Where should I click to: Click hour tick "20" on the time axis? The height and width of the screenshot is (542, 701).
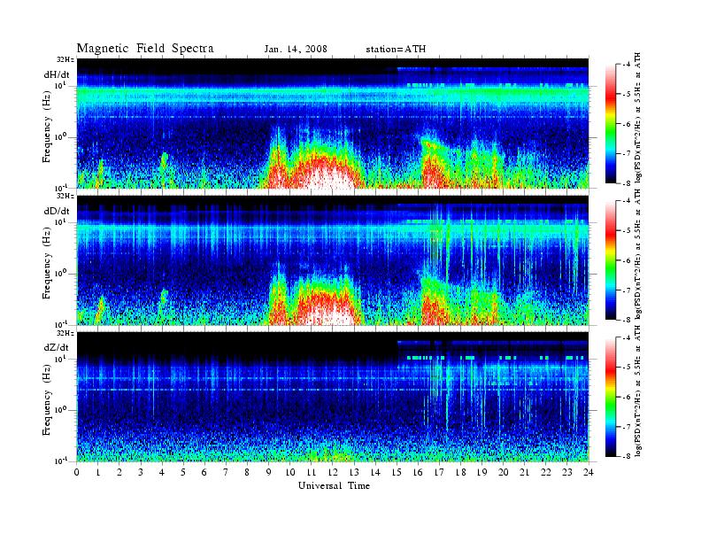pyautogui.click(x=504, y=472)
